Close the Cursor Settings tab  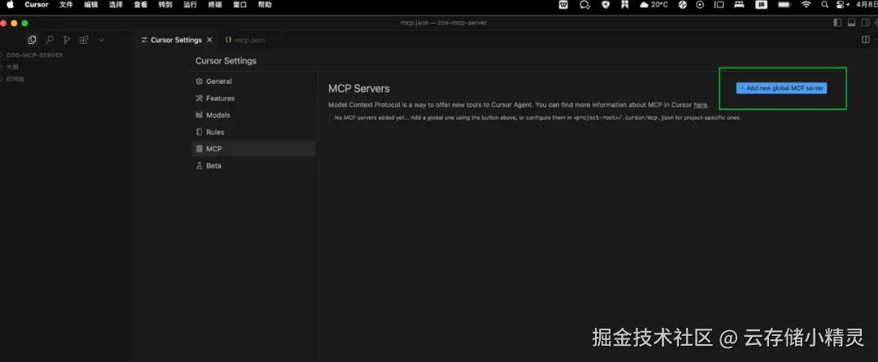point(210,40)
